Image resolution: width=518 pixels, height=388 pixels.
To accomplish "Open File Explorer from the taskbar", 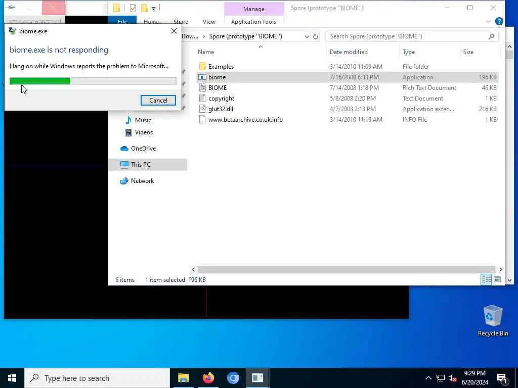I will tap(183, 378).
